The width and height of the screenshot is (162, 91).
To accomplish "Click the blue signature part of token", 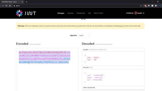I will (x=44, y=62).
